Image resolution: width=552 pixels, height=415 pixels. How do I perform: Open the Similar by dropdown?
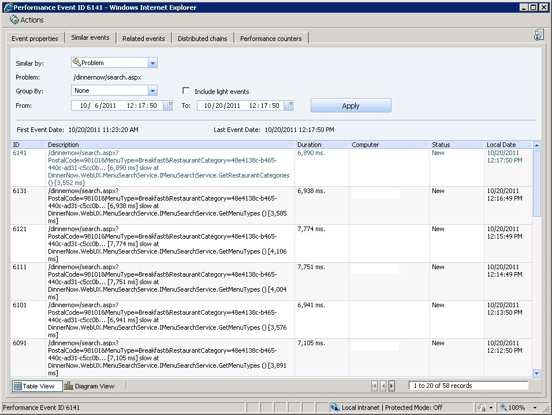pos(152,62)
